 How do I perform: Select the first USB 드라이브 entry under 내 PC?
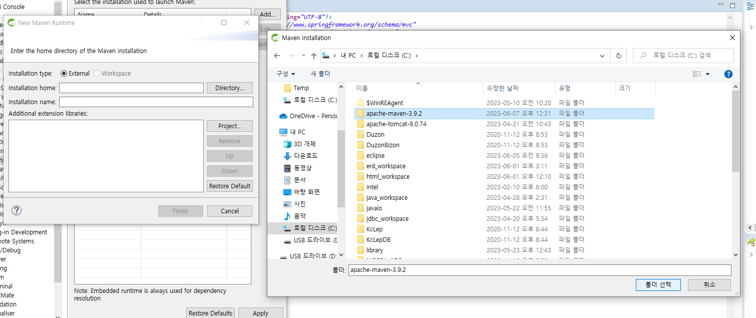click(310, 240)
